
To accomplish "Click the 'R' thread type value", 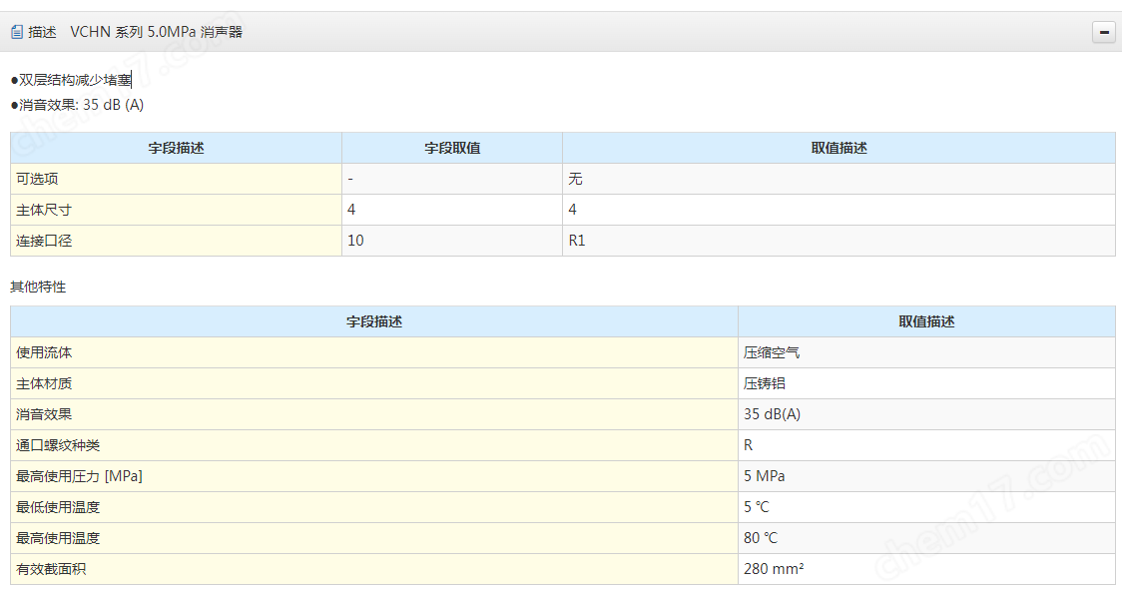I will click(x=748, y=445).
